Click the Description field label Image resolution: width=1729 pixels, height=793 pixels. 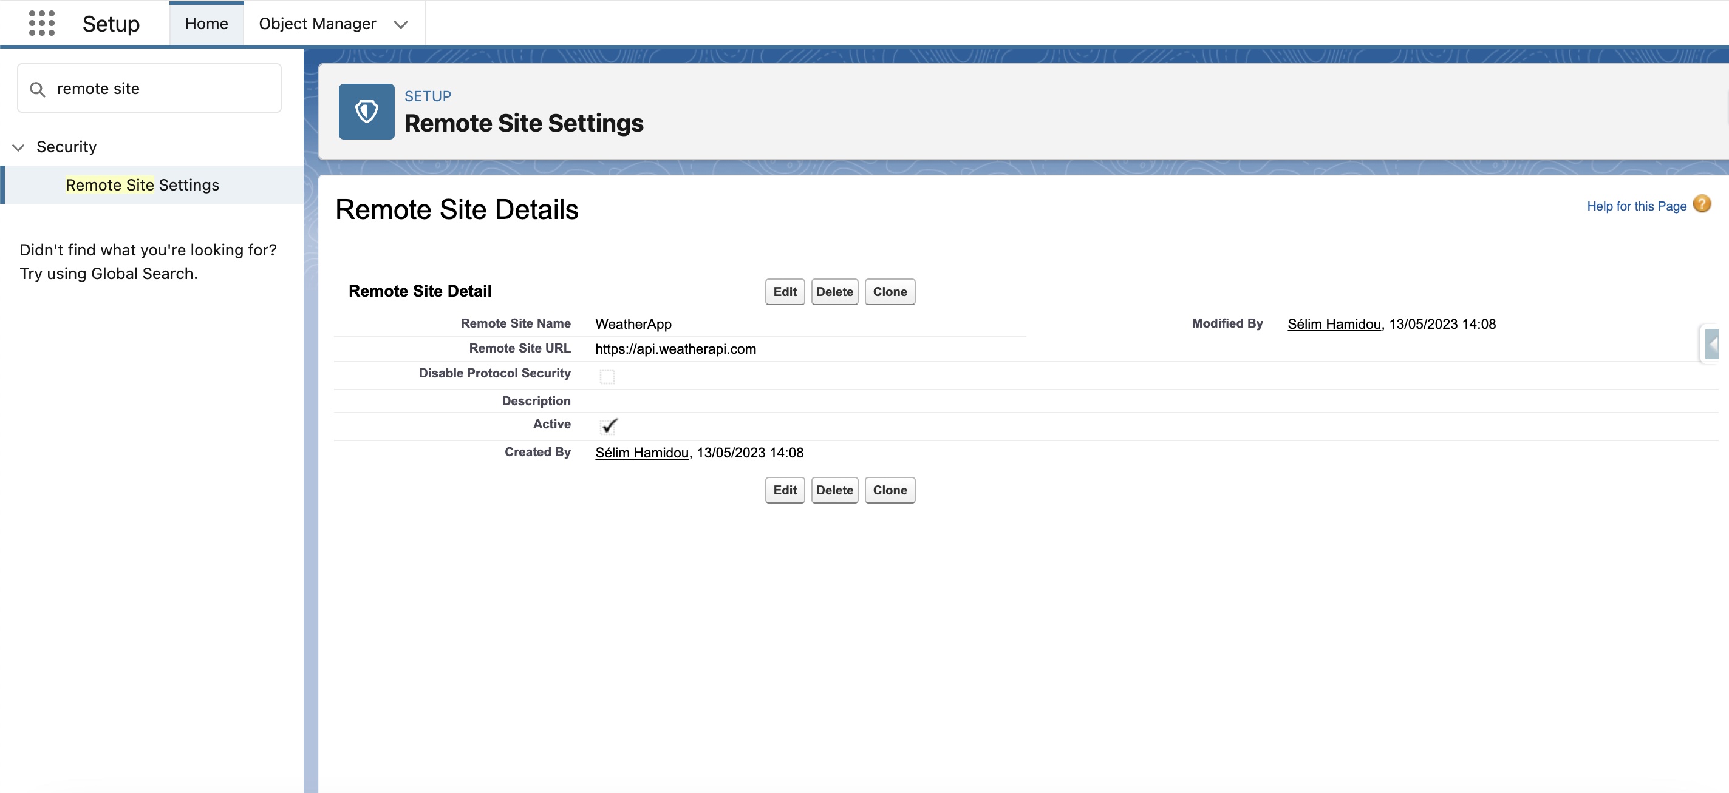click(536, 401)
